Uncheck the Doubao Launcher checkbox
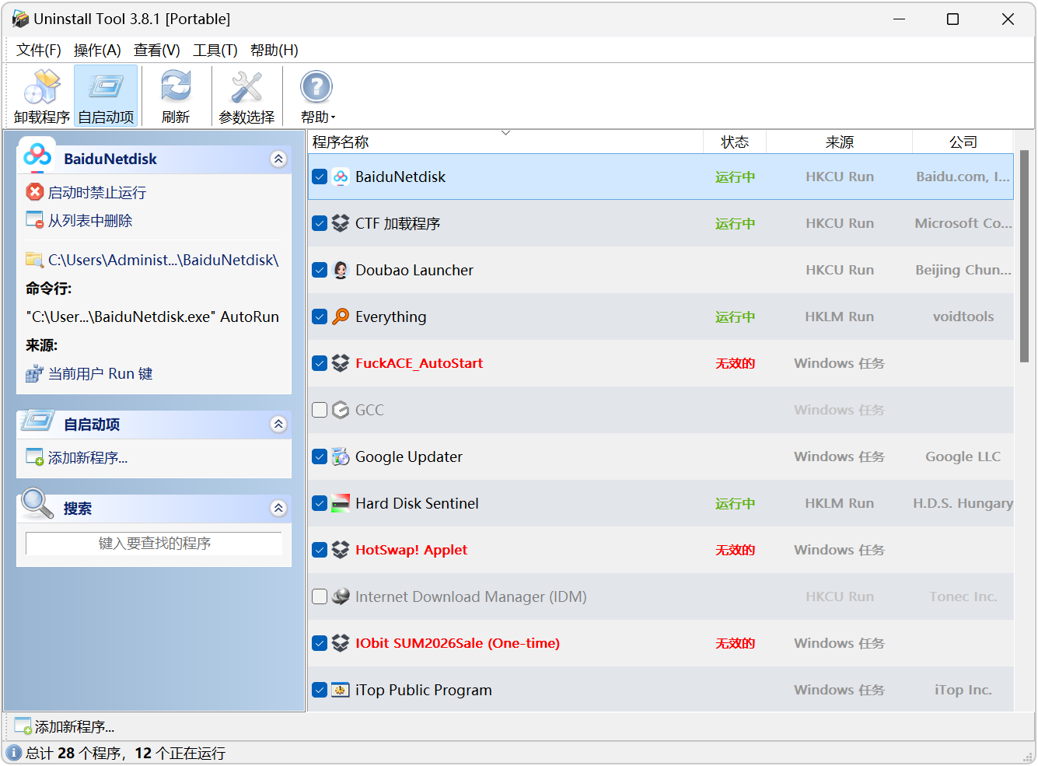 tap(320, 270)
